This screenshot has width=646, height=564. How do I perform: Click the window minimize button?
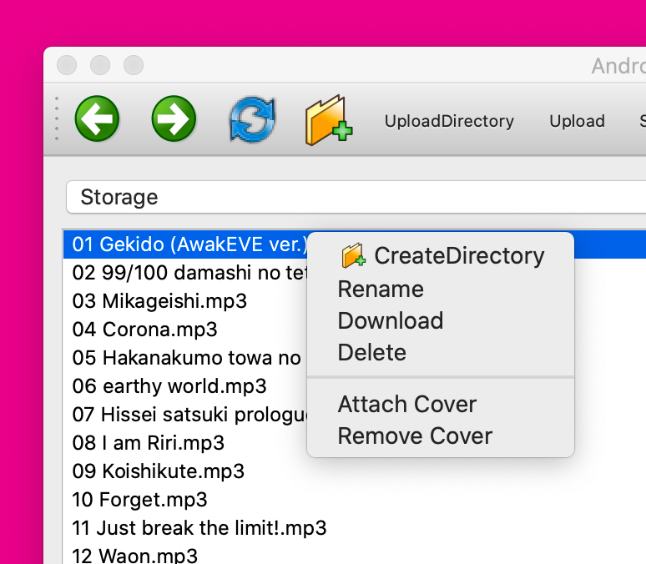pos(100,65)
